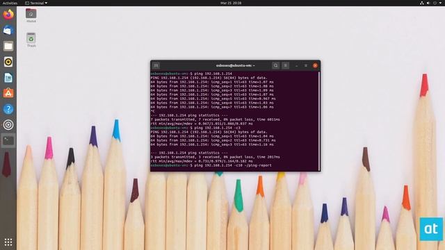
Task: Open the Files manager in dock
Action: (x=8, y=46)
